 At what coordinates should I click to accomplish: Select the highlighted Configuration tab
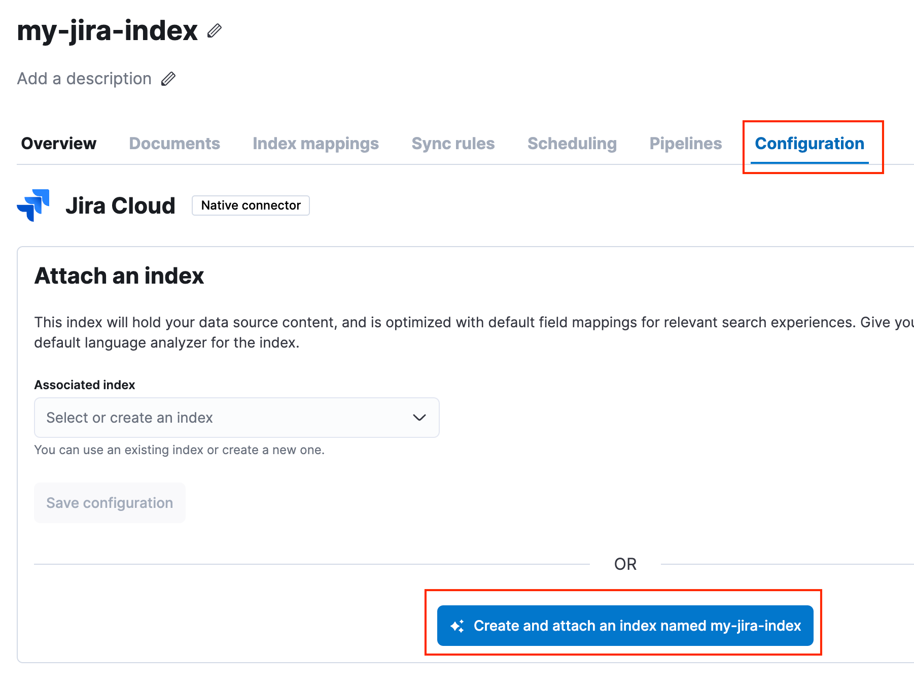point(809,144)
